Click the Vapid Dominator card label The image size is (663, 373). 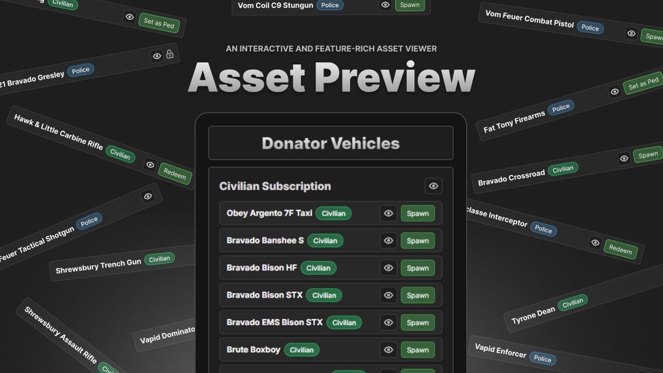[x=168, y=335]
